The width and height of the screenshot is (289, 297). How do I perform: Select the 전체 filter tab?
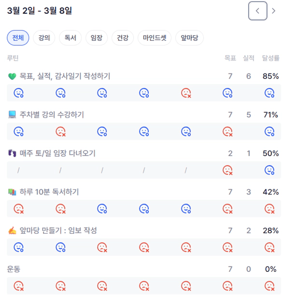pyautogui.click(x=18, y=38)
